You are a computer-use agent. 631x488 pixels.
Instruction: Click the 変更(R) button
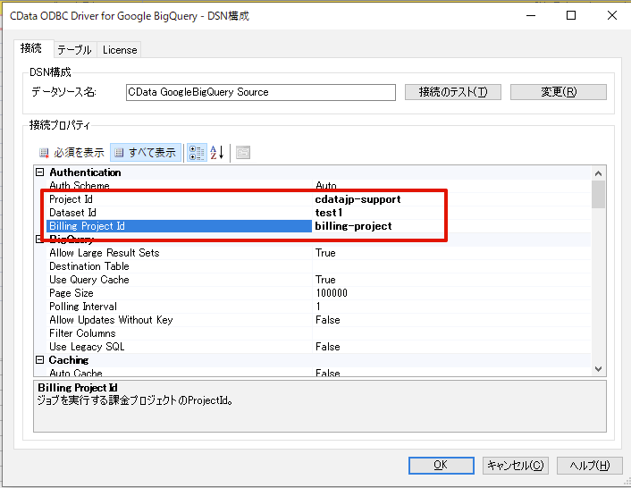559,92
